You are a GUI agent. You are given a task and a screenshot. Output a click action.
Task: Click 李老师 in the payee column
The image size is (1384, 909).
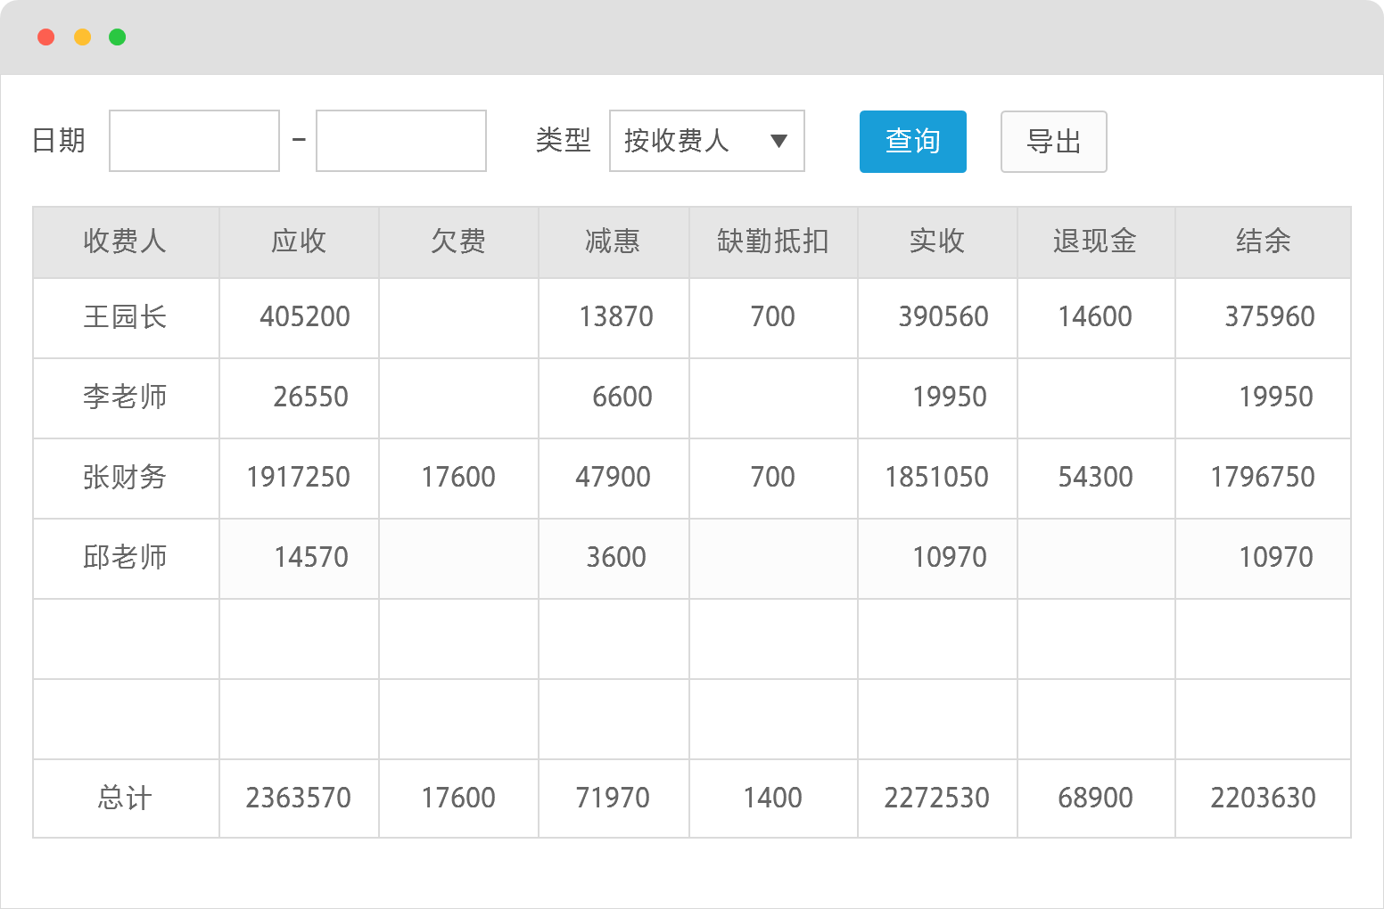[125, 397]
